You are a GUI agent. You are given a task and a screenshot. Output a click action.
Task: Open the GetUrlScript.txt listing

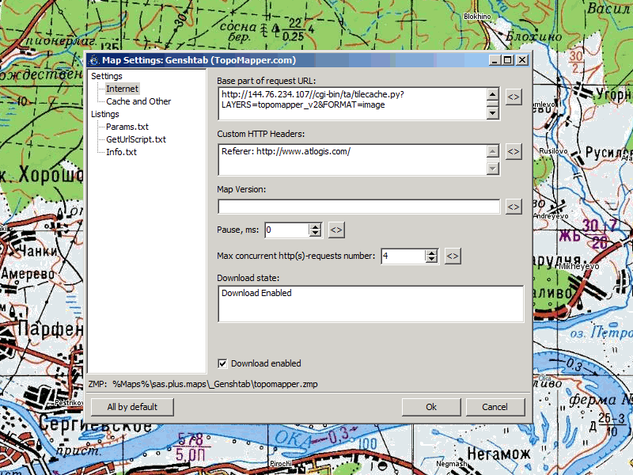click(x=135, y=139)
